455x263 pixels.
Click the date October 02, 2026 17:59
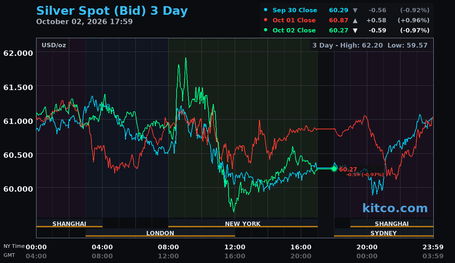click(84, 22)
